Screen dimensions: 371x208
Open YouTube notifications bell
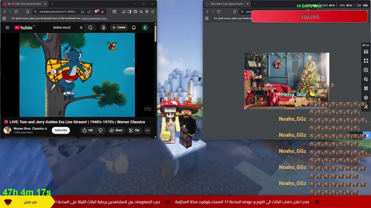[x=134, y=27]
